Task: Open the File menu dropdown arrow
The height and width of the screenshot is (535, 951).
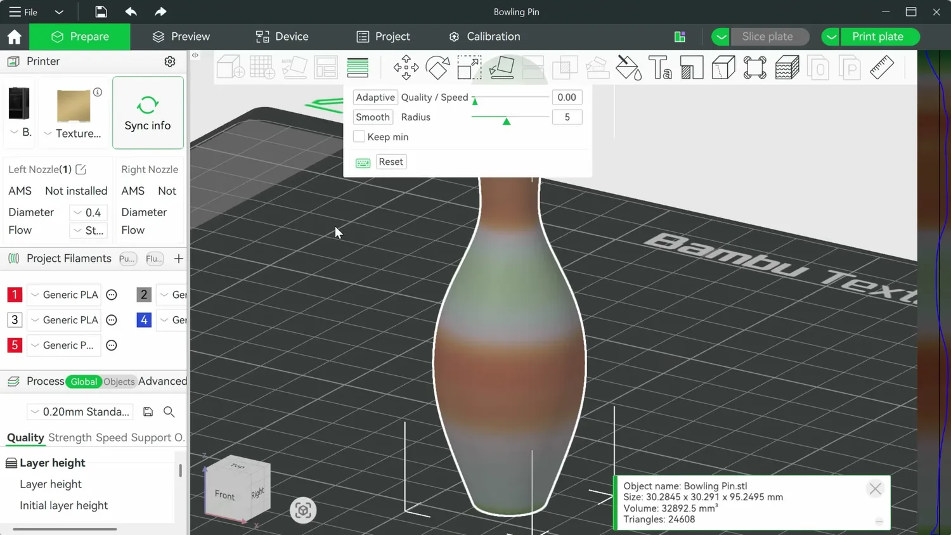Action: pos(59,12)
